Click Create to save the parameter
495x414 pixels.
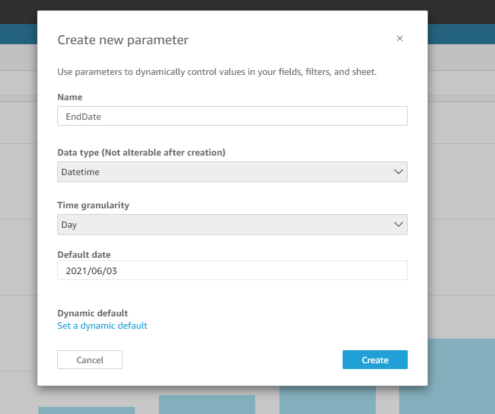coord(375,360)
